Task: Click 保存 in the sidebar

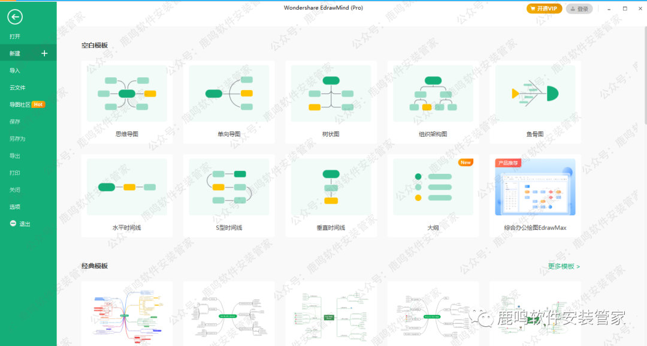Action: pos(15,121)
